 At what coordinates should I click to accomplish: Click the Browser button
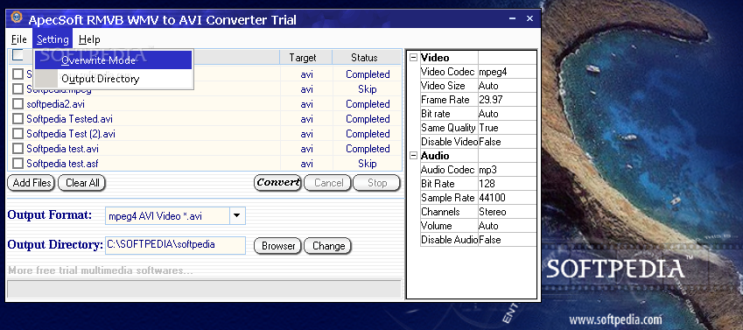[x=277, y=246]
